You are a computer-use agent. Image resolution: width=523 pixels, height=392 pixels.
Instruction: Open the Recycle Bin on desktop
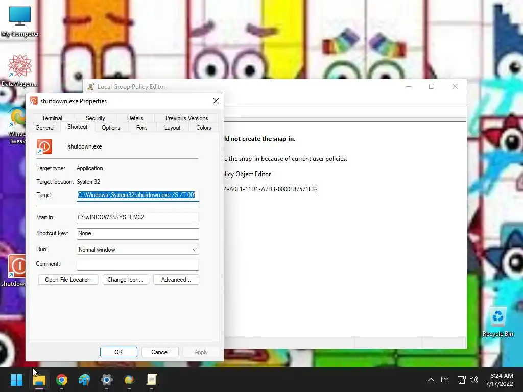tap(497, 322)
